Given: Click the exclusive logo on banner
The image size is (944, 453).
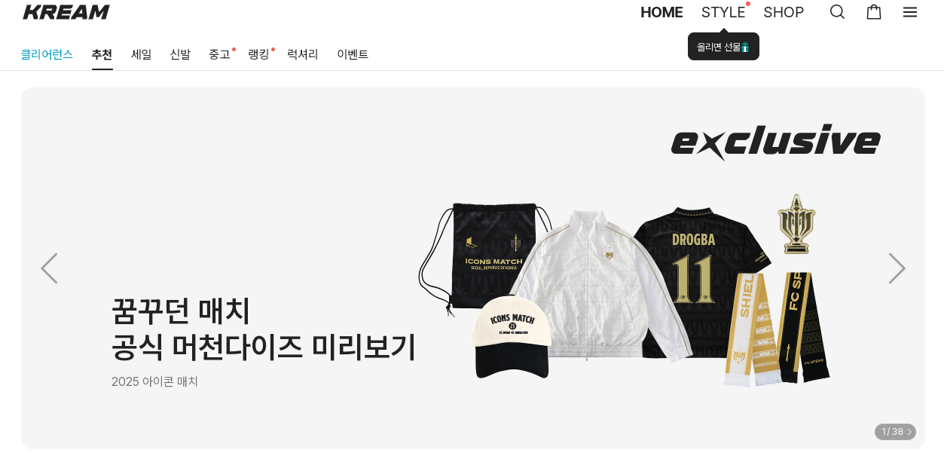Looking at the screenshot, I should pos(775,142).
